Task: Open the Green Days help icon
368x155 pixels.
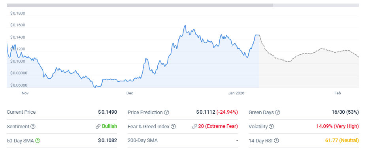Action: [x=277, y=112]
